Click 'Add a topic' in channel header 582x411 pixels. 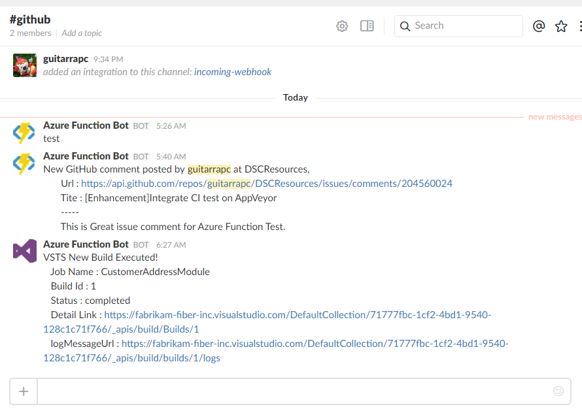pyautogui.click(x=82, y=33)
